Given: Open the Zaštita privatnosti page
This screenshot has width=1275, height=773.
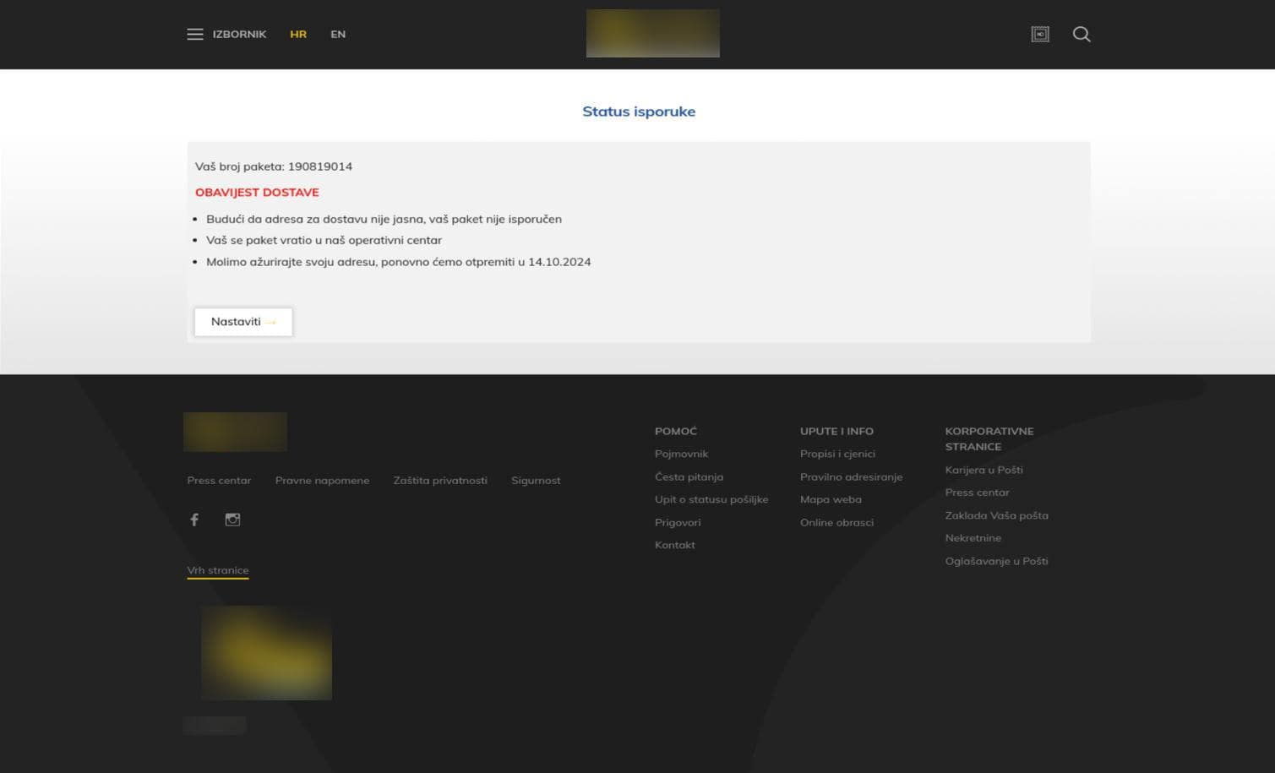Looking at the screenshot, I should point(440,480).
